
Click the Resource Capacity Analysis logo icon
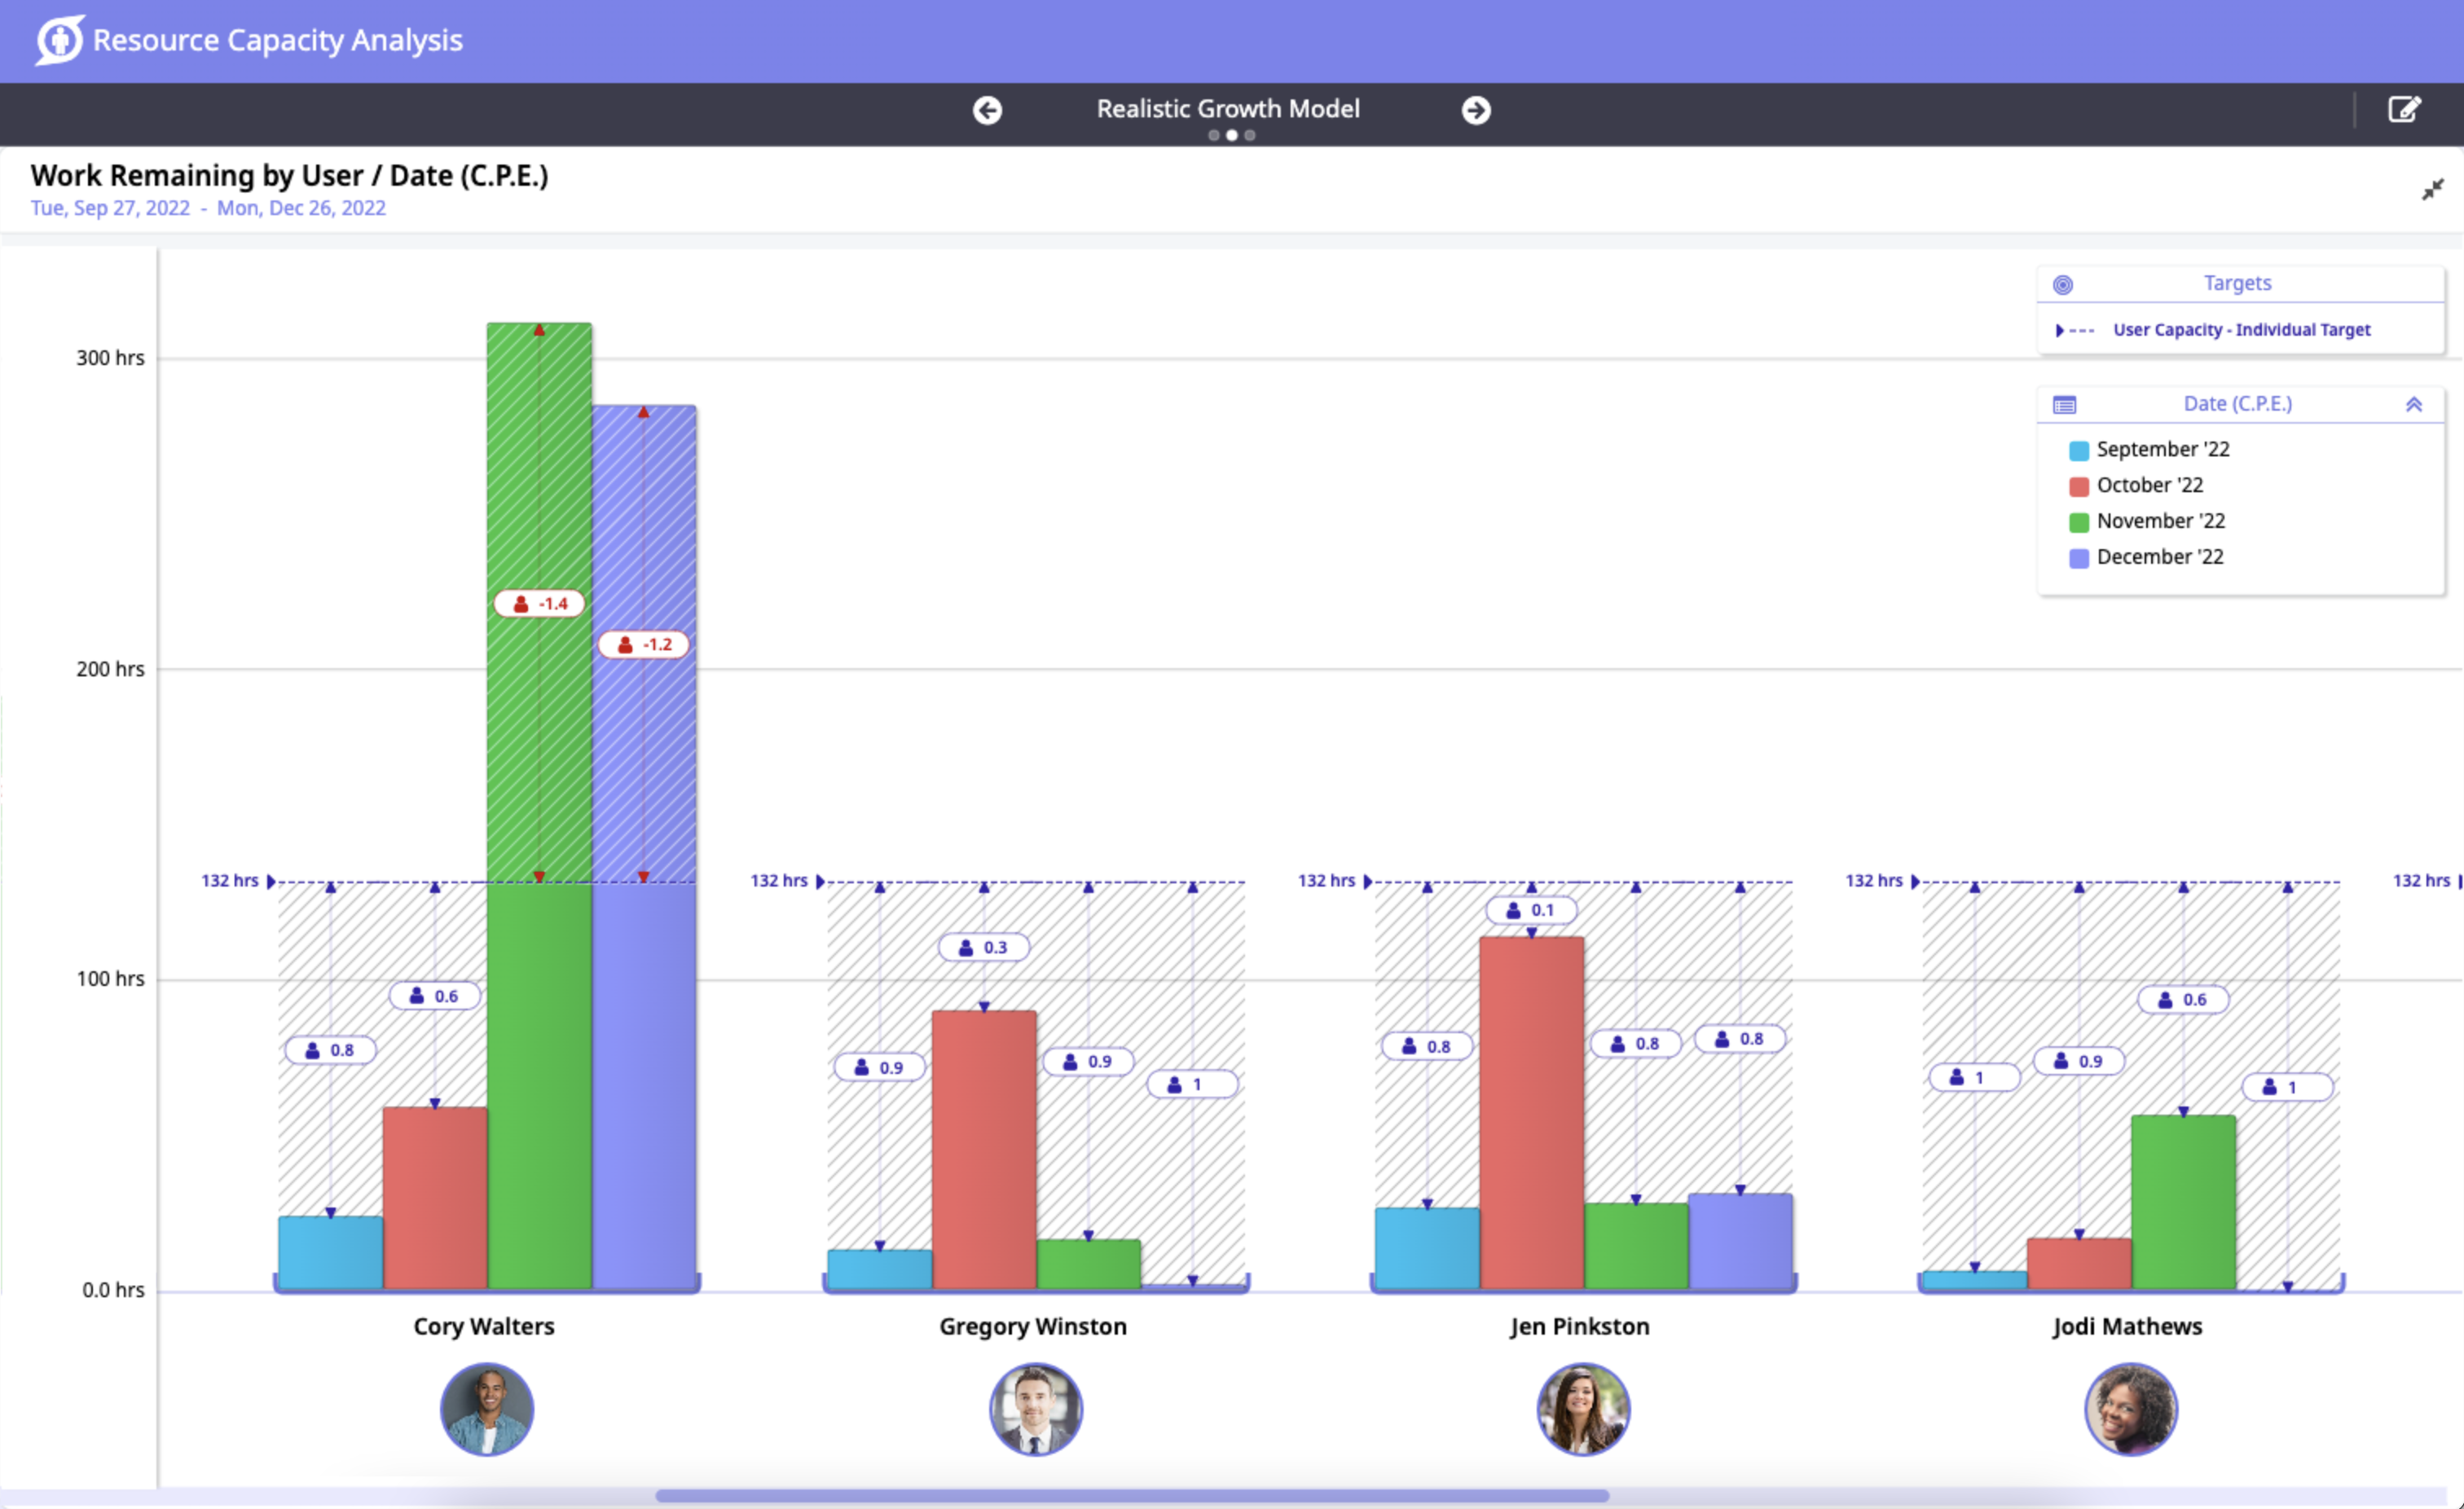[57, 40]
